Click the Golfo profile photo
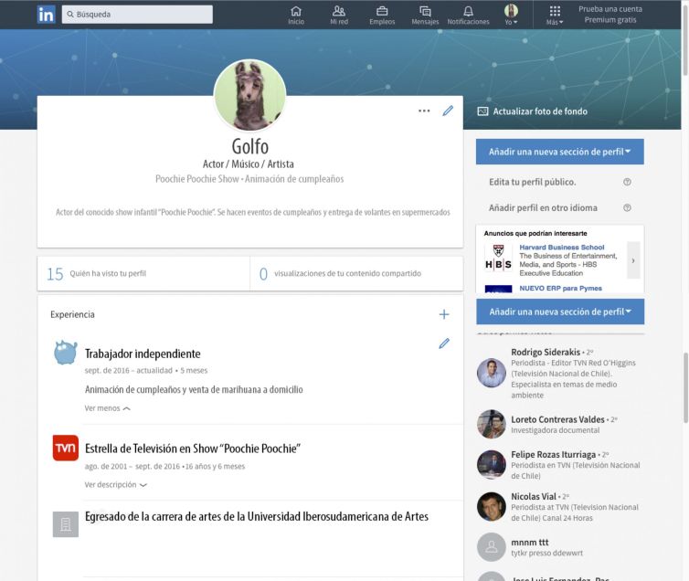689x581 pixels. [x=249, y=96]
